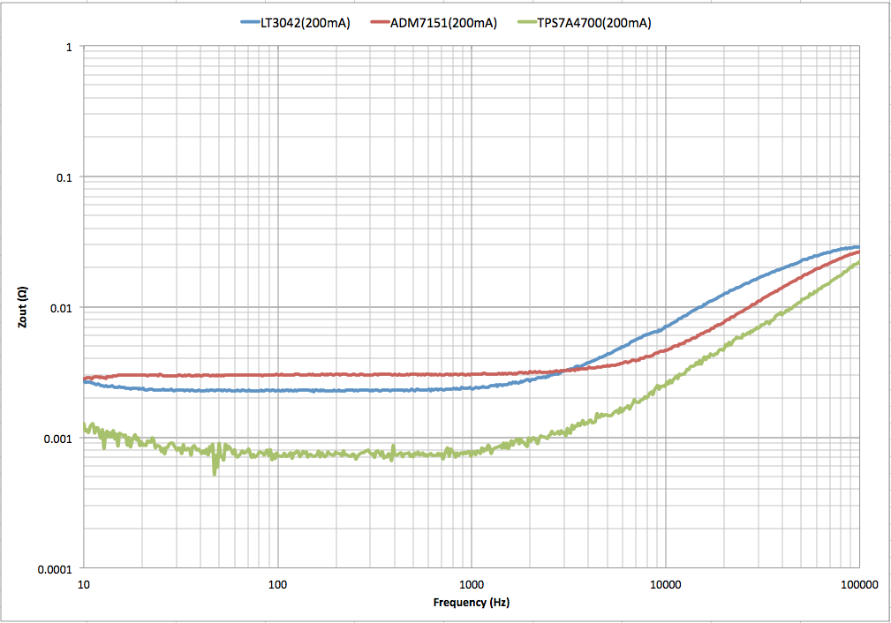Select the Zout (Ω) axis title
This screenshot has width=891, height=623.
click(22, 307)
